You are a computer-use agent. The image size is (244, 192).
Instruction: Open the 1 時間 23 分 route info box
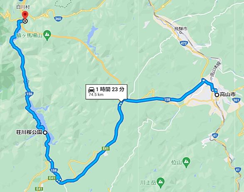pyautogui.click(x=106, y=92)
